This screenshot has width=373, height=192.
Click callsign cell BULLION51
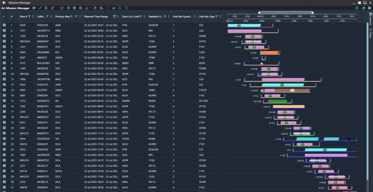point(44,63)
